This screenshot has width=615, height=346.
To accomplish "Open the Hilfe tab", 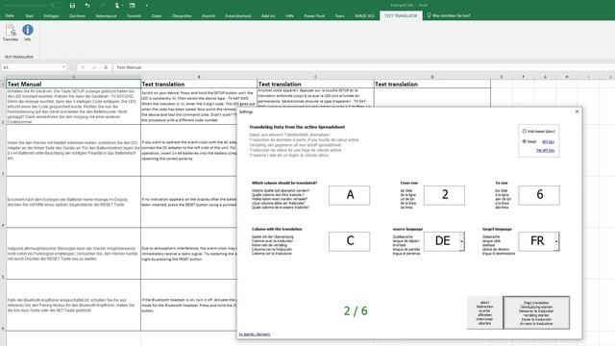I will point(289,15).
